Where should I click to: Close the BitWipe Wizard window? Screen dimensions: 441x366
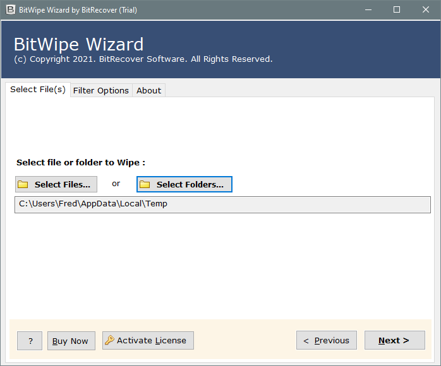point(426,10)
